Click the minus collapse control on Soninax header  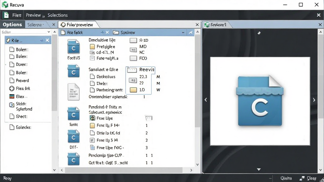pos(183,33)
